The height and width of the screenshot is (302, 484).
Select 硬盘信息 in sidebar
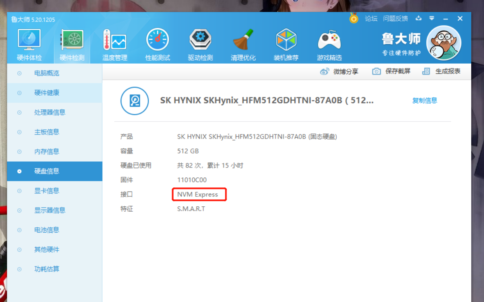click(54, 171)
